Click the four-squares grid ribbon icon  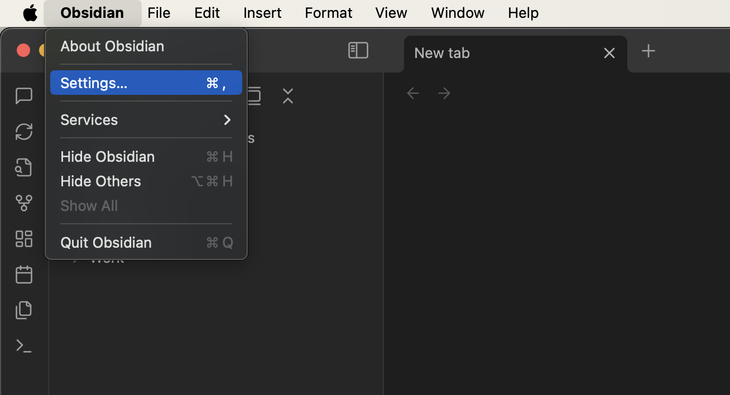(x=23, y=239)
